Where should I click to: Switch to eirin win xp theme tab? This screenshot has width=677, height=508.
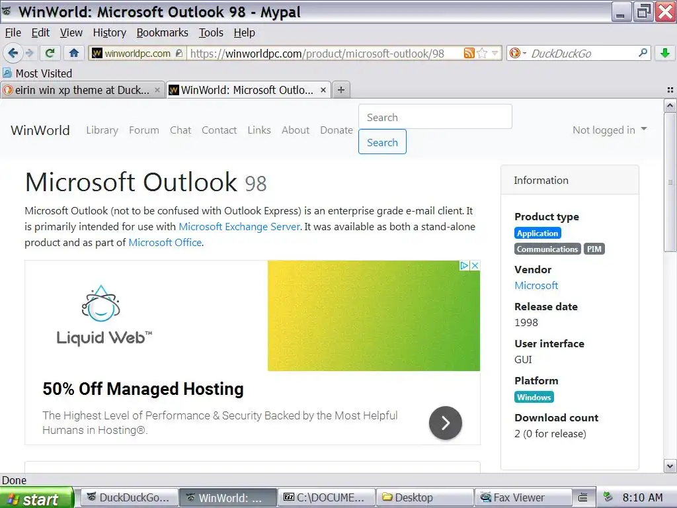pos(82,90)
